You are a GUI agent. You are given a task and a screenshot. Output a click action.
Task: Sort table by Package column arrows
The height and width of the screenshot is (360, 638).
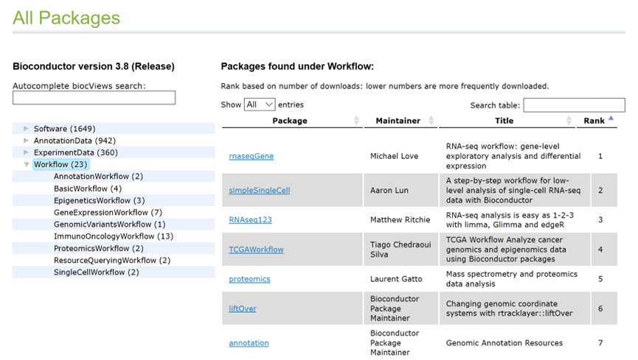(356, 120)
